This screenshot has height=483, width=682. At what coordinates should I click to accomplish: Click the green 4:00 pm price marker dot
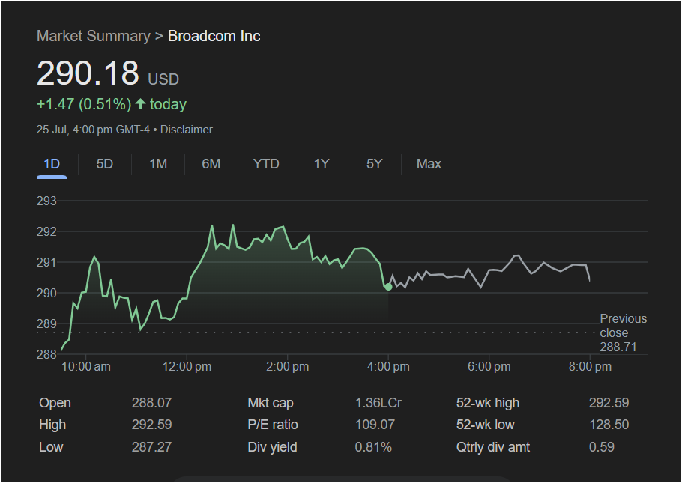coord(388,287)
